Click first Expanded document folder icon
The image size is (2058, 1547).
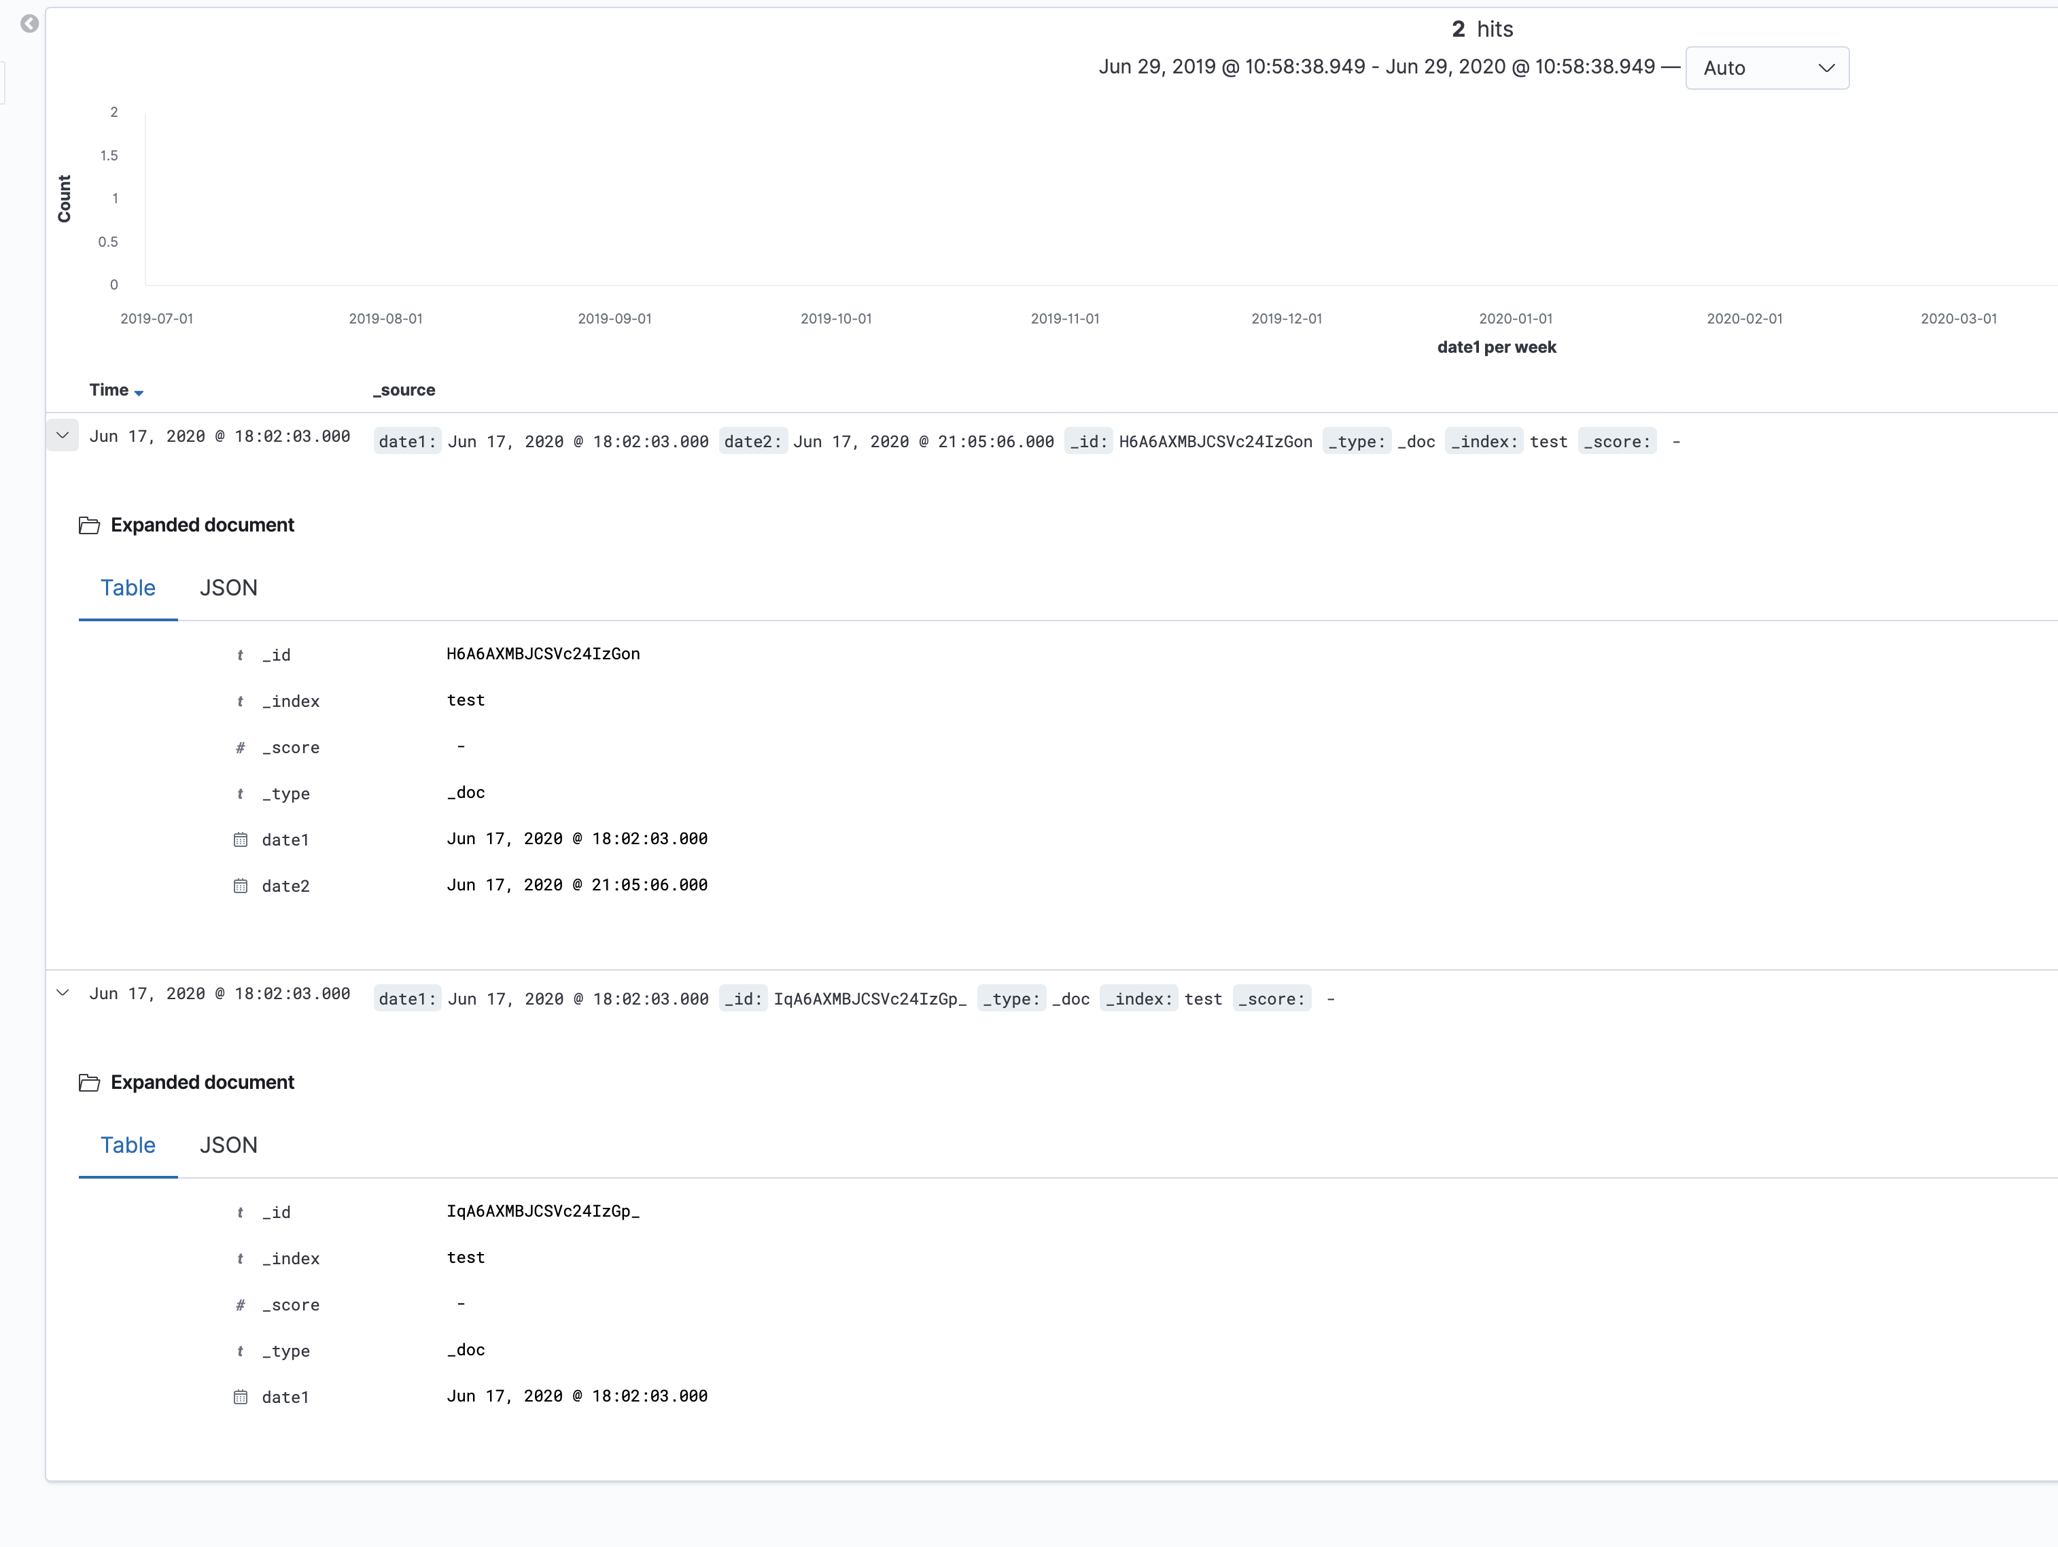coord(89,525)
